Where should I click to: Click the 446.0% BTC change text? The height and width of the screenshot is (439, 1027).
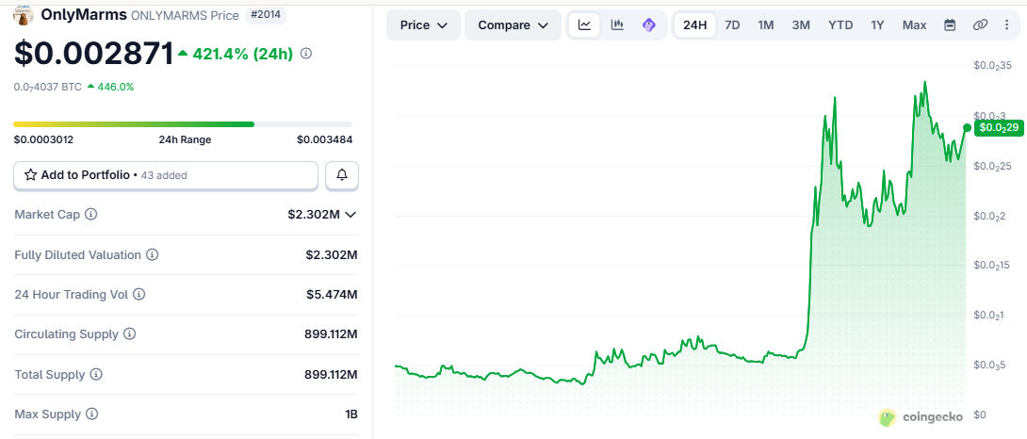pyautogui.click(x=115, y=87)
